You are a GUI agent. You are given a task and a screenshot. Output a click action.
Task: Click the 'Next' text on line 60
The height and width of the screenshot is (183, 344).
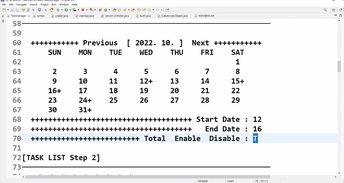click(x=201, y=43)
